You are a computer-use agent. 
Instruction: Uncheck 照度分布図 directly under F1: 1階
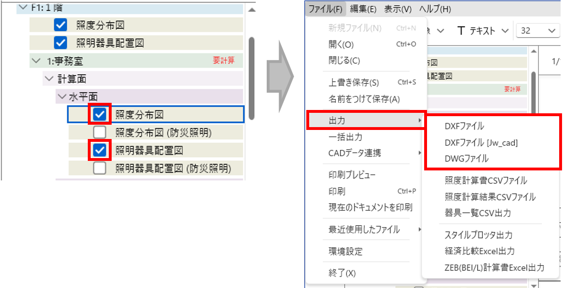point(61,25)
